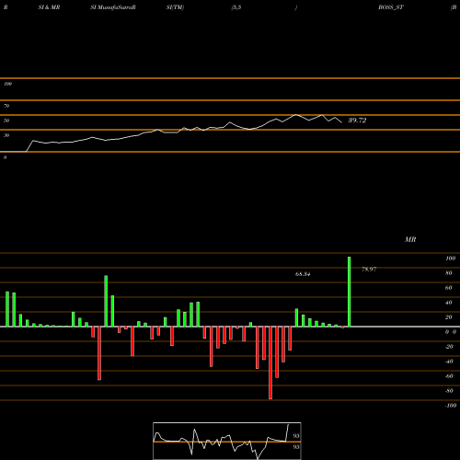The height and width of the screenshot is (460, 460).
Task: Click the 50 level label on RSI axis
Action: click(x=6, y=121)
